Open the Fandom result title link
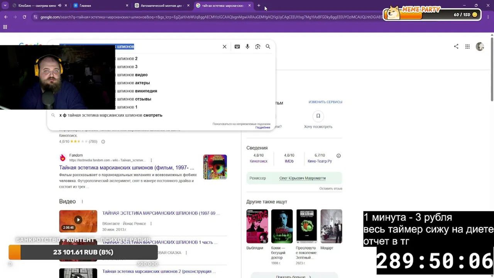 (127, 168)
